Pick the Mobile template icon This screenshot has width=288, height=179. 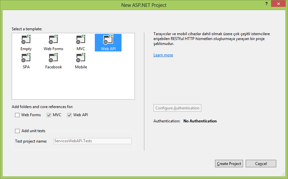pos(81,58)
